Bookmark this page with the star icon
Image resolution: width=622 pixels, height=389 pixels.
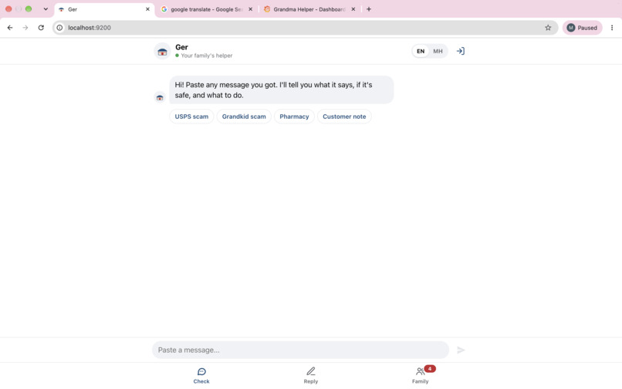[548, 28]
